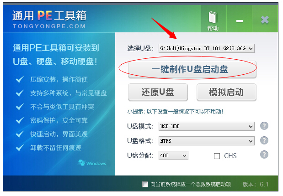Image resolution: width=283 pixels, height=196 pixels.
Task: Minimize the PE toolbox window
Action: [x=239, y=21]
